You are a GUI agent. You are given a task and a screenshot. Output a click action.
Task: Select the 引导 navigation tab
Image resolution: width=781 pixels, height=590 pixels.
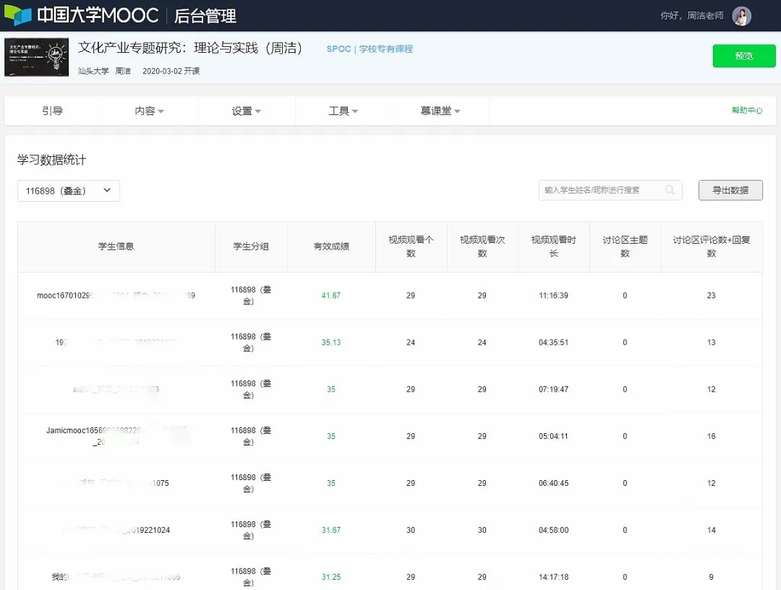point(52,111)
